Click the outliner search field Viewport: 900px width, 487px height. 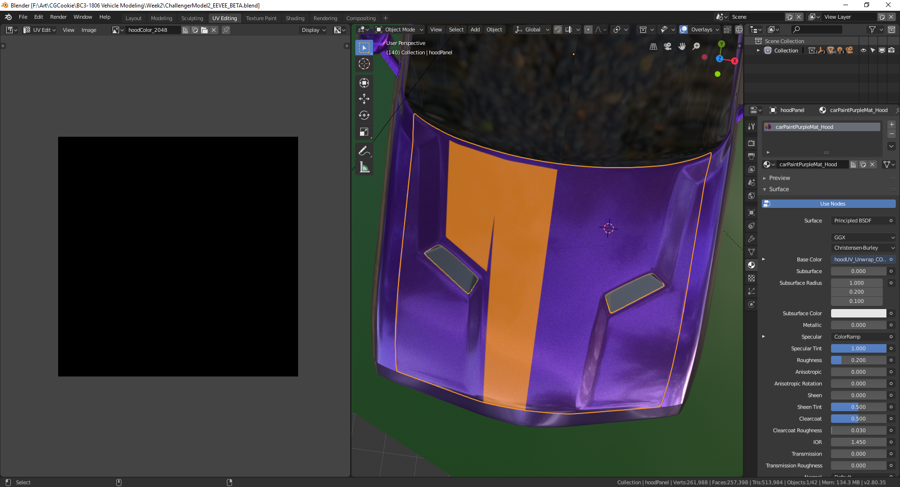click(x=817, y=30)
